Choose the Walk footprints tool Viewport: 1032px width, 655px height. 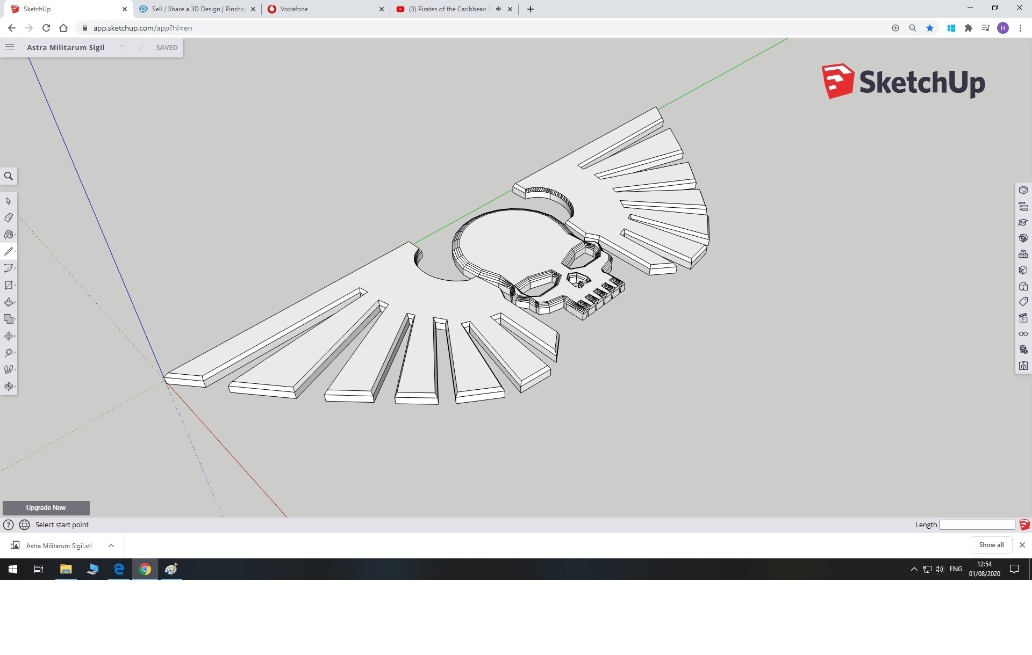click(x=9, y=369)
